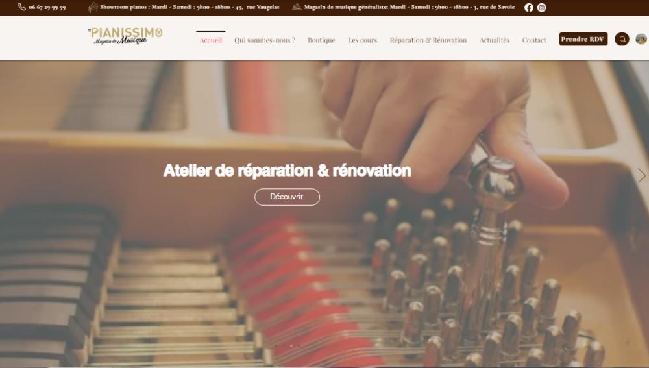Click the piano icon beside Showroom pianos
This screenshot has height=368, width=649.
tap(93, 7)
